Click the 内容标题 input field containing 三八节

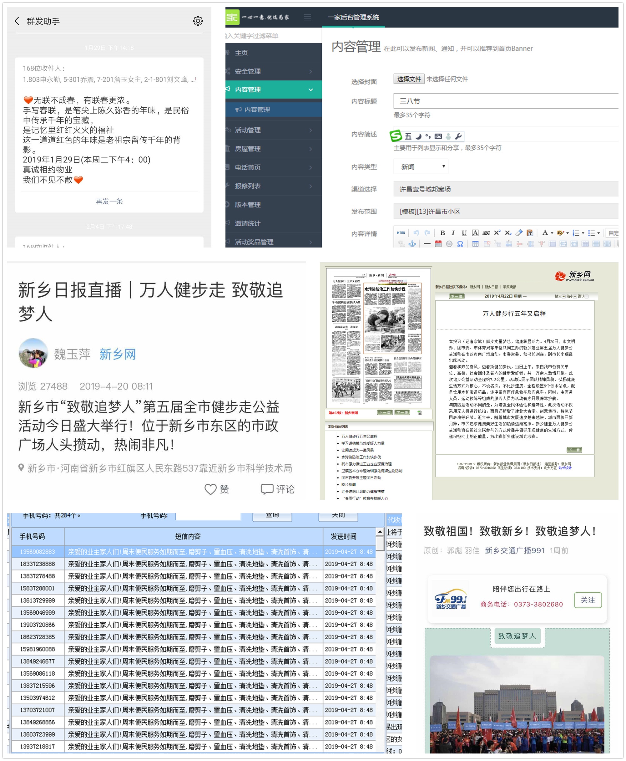pos(505,101)
